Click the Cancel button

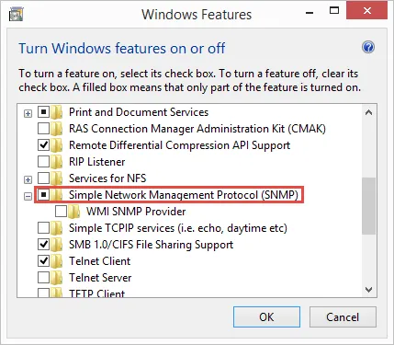(343, 316)
